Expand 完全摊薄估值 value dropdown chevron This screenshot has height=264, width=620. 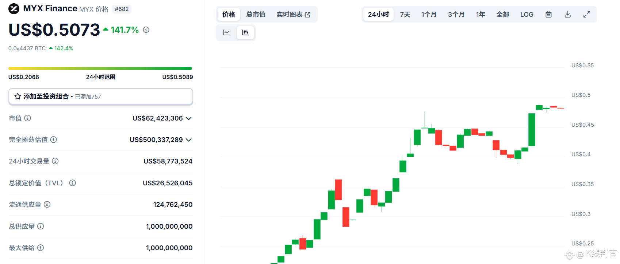(189, 140)
